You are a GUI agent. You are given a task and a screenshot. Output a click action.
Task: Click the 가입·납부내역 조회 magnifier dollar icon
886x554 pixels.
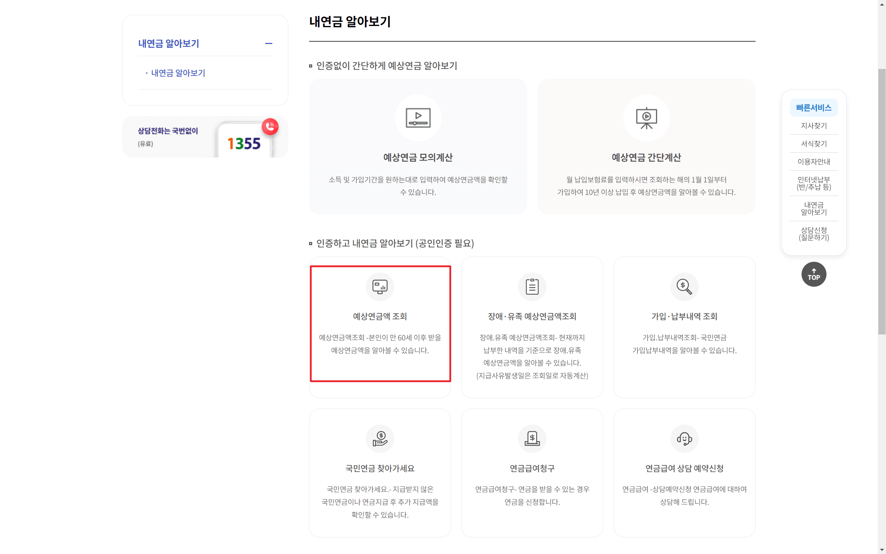pos(684,287)
